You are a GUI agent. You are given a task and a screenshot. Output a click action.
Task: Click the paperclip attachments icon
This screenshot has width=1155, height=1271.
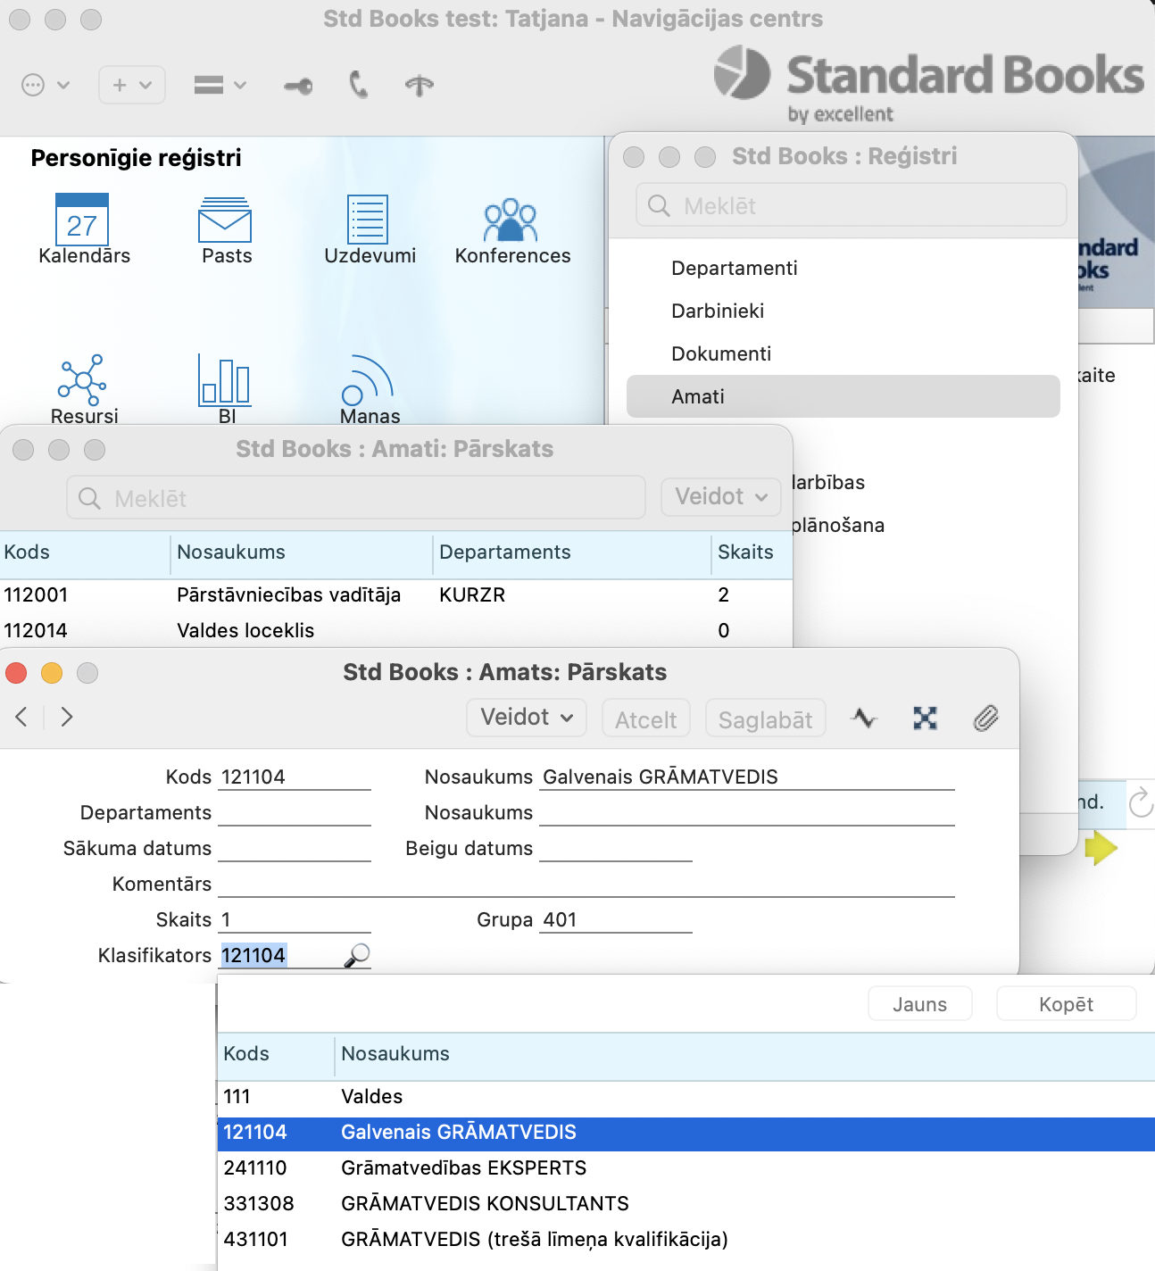point(985,719)
